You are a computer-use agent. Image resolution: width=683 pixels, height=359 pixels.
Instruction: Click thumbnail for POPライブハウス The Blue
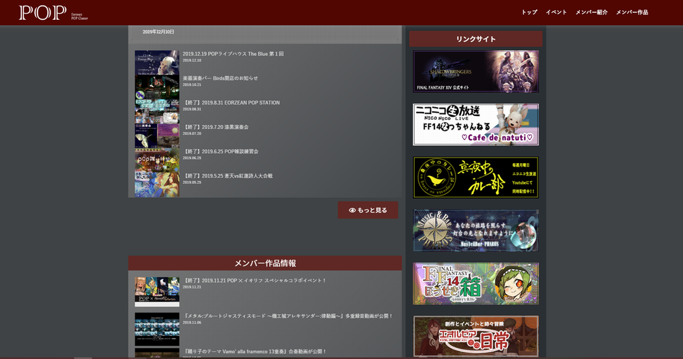(x=157, y=63)
